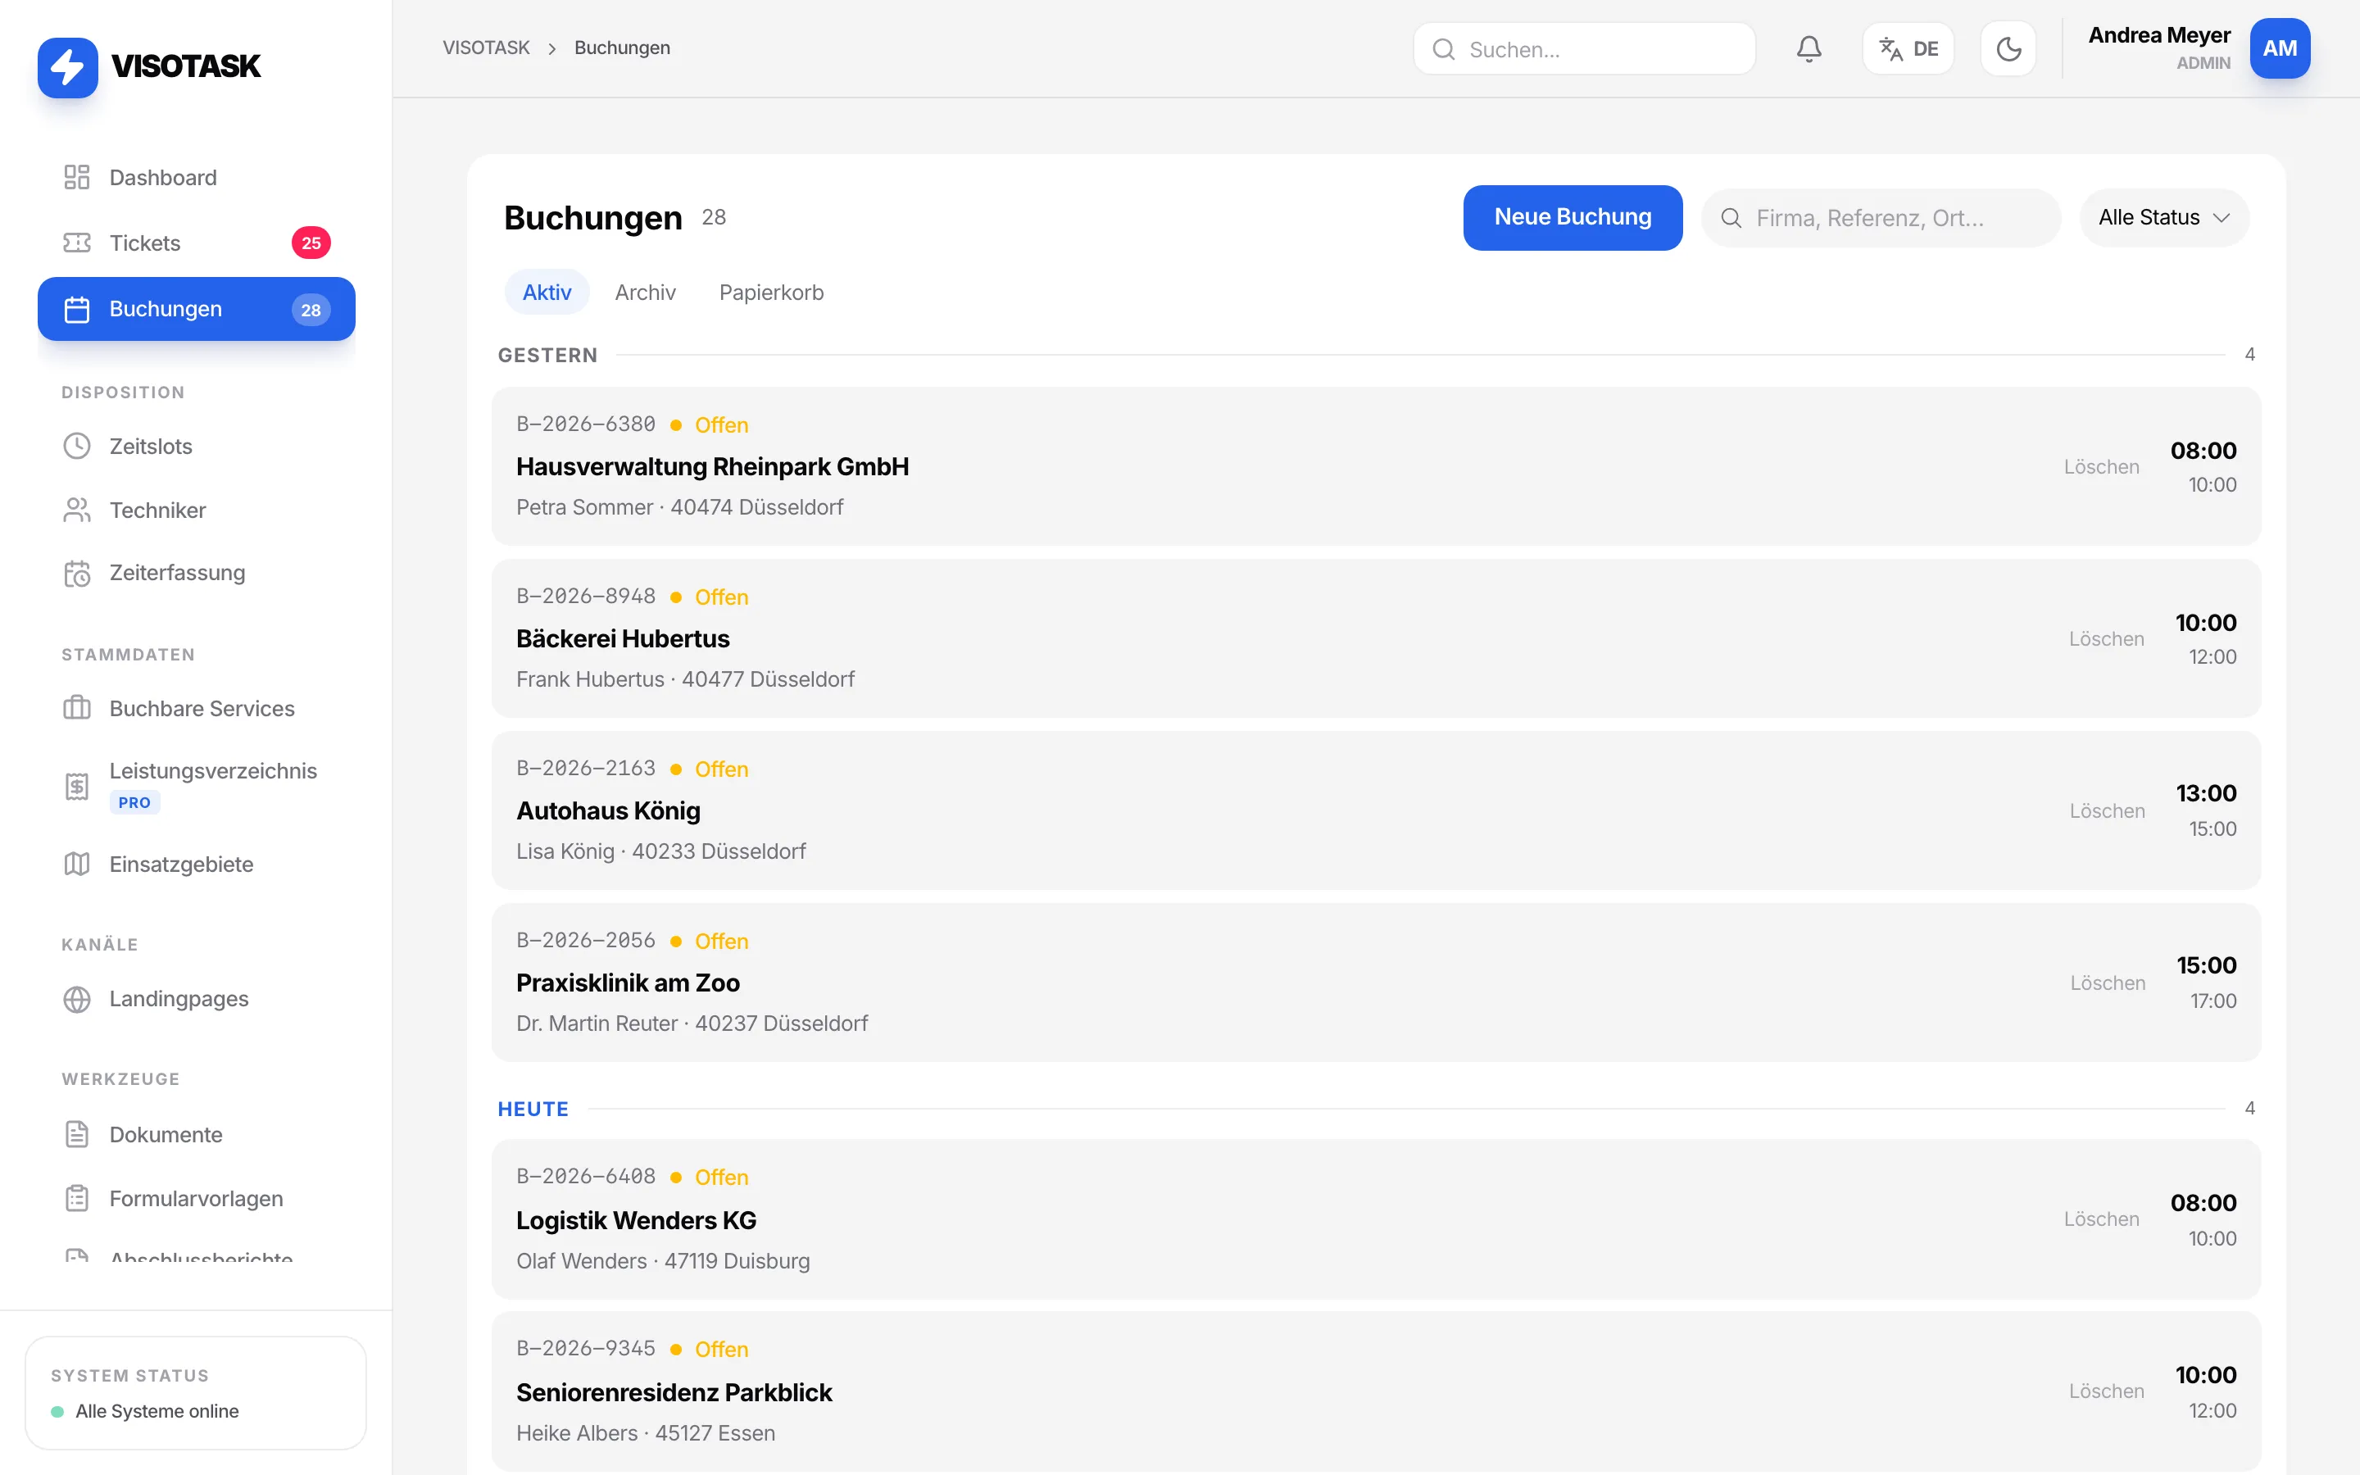Open the DE language switcher
2360x1475 pixels.
[x=1908, y=49]
